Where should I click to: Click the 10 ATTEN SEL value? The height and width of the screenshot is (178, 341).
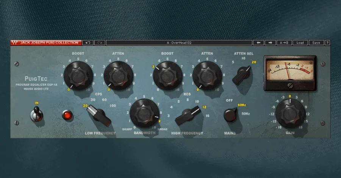click(x=243, y=58)
